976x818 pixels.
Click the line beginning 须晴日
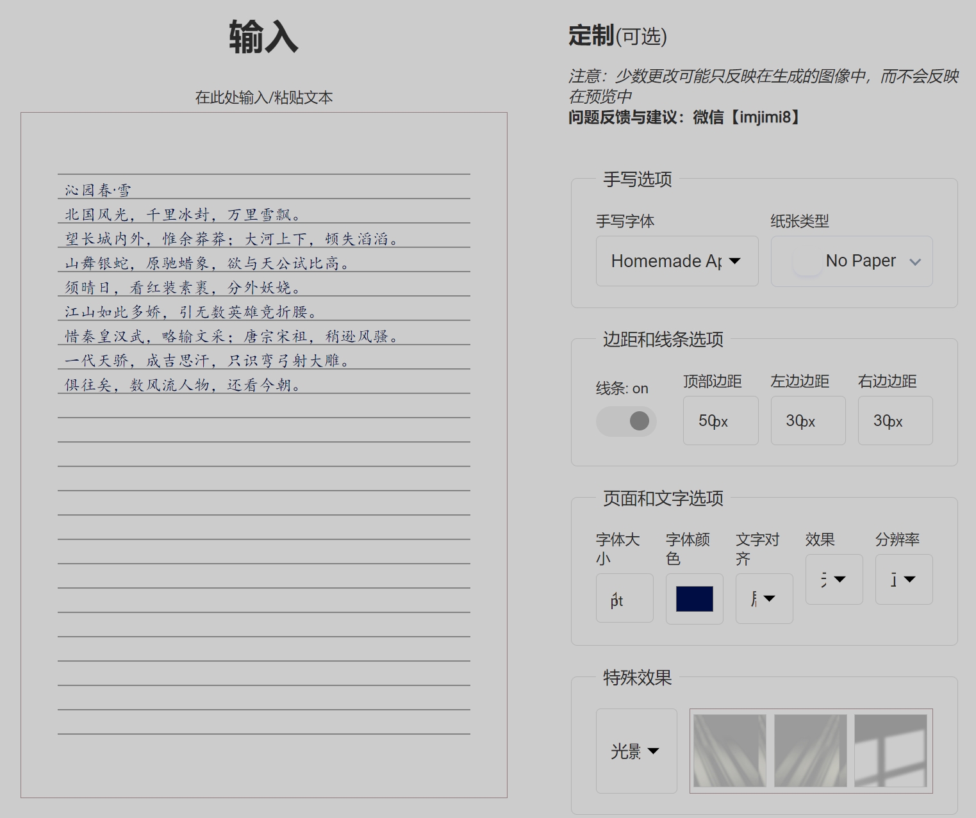[x=183, y=288]
